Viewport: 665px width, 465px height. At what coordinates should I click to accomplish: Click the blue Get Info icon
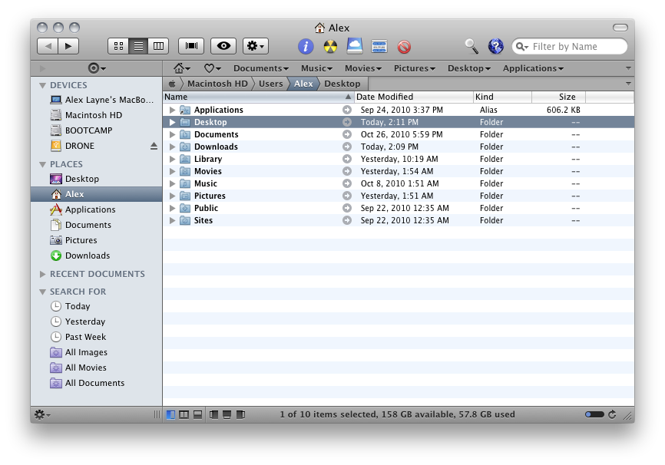pyautogui.click(x=306, y=46)
